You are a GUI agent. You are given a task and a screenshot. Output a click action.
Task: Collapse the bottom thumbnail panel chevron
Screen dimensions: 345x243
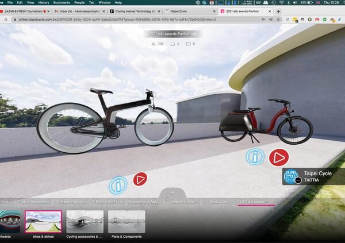[172, 192]
